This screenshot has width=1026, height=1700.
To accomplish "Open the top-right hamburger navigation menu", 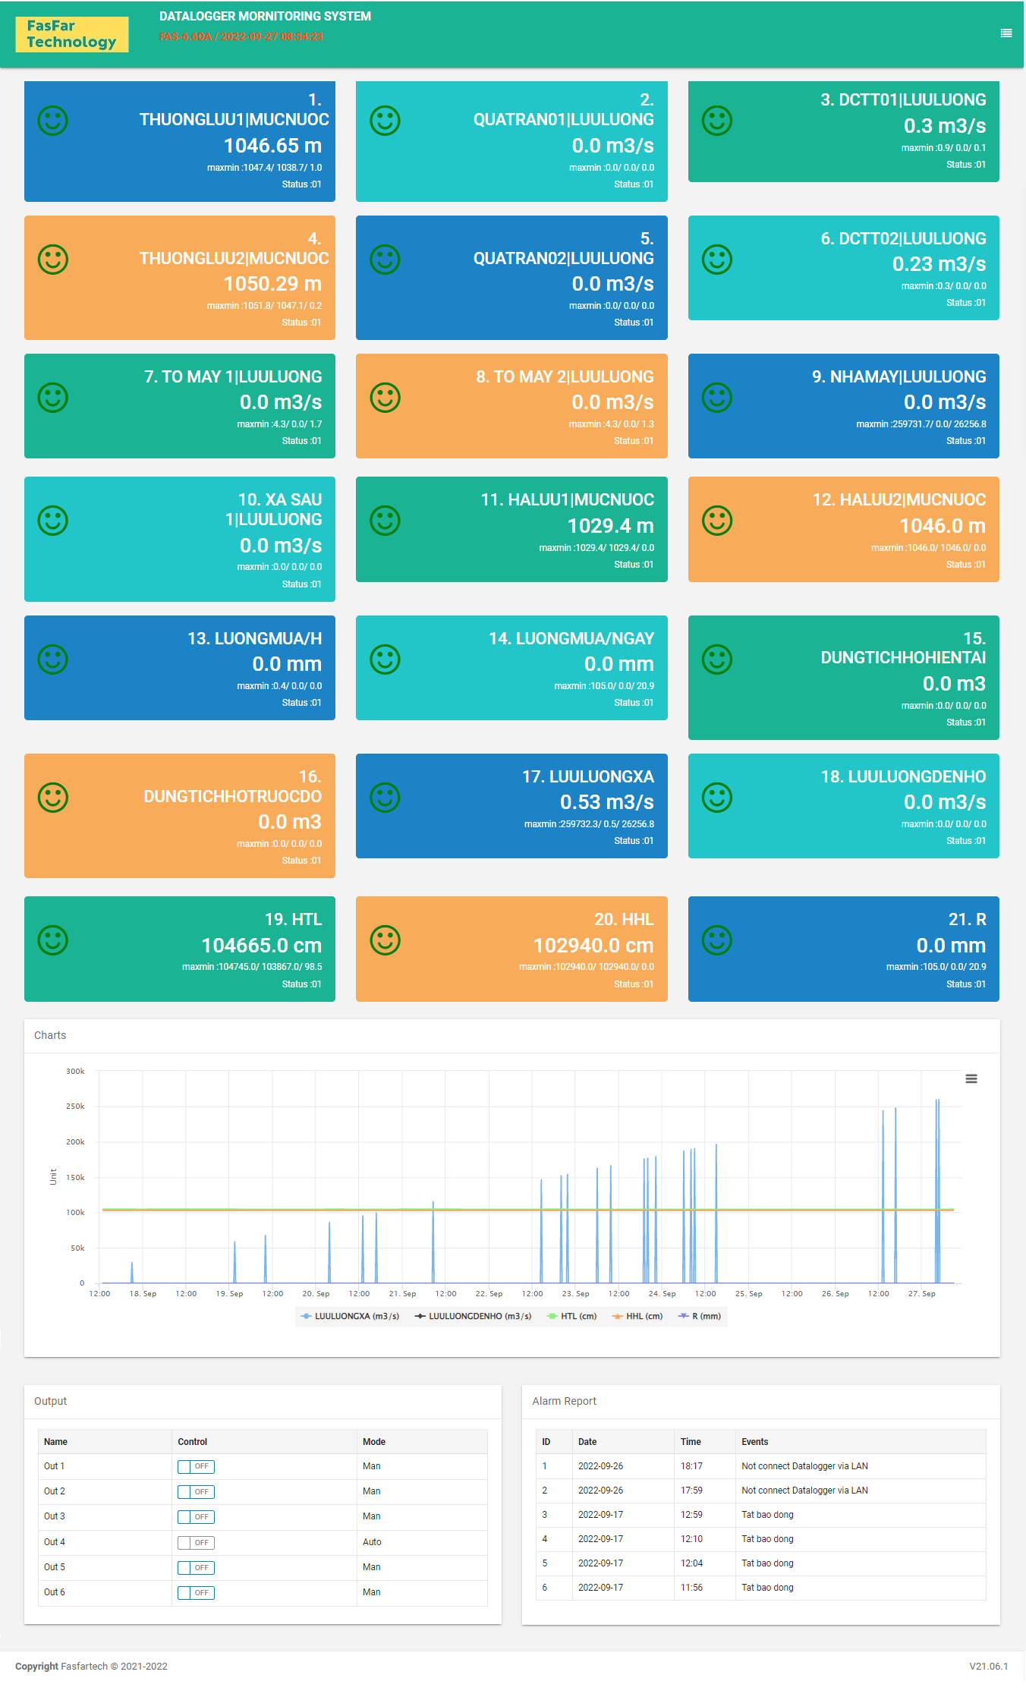I will coord(1006,33).
